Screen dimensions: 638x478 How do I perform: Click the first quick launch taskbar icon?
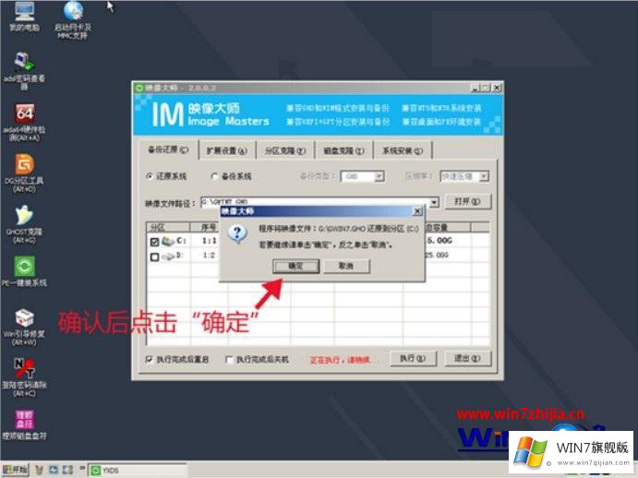point(39,471)
